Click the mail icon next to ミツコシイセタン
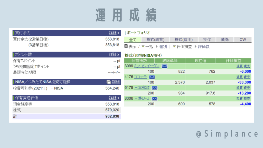The width and height of the screenshot is (263, 148). click(x=164, y=66)
